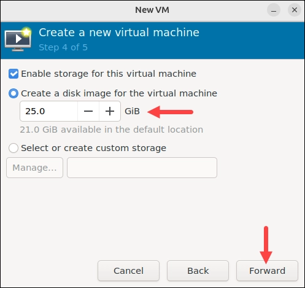The width and height of the screenshot is (305, 288).
Task: Decrease disk size with the minus button
Action: click(88, 111)
